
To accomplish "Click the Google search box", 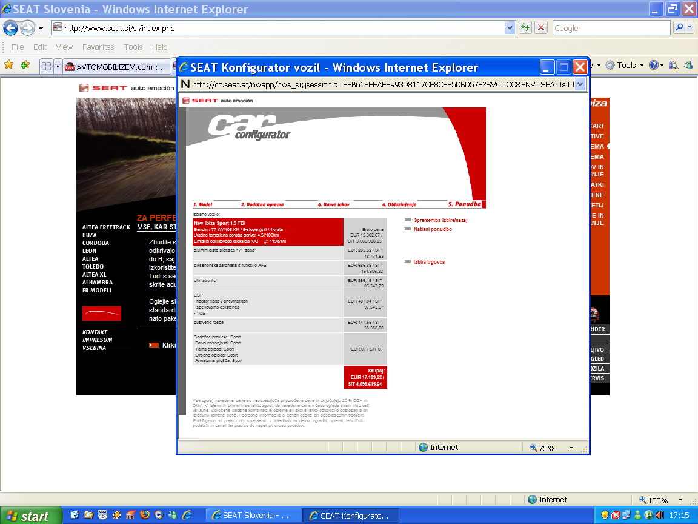I will 611,28.
